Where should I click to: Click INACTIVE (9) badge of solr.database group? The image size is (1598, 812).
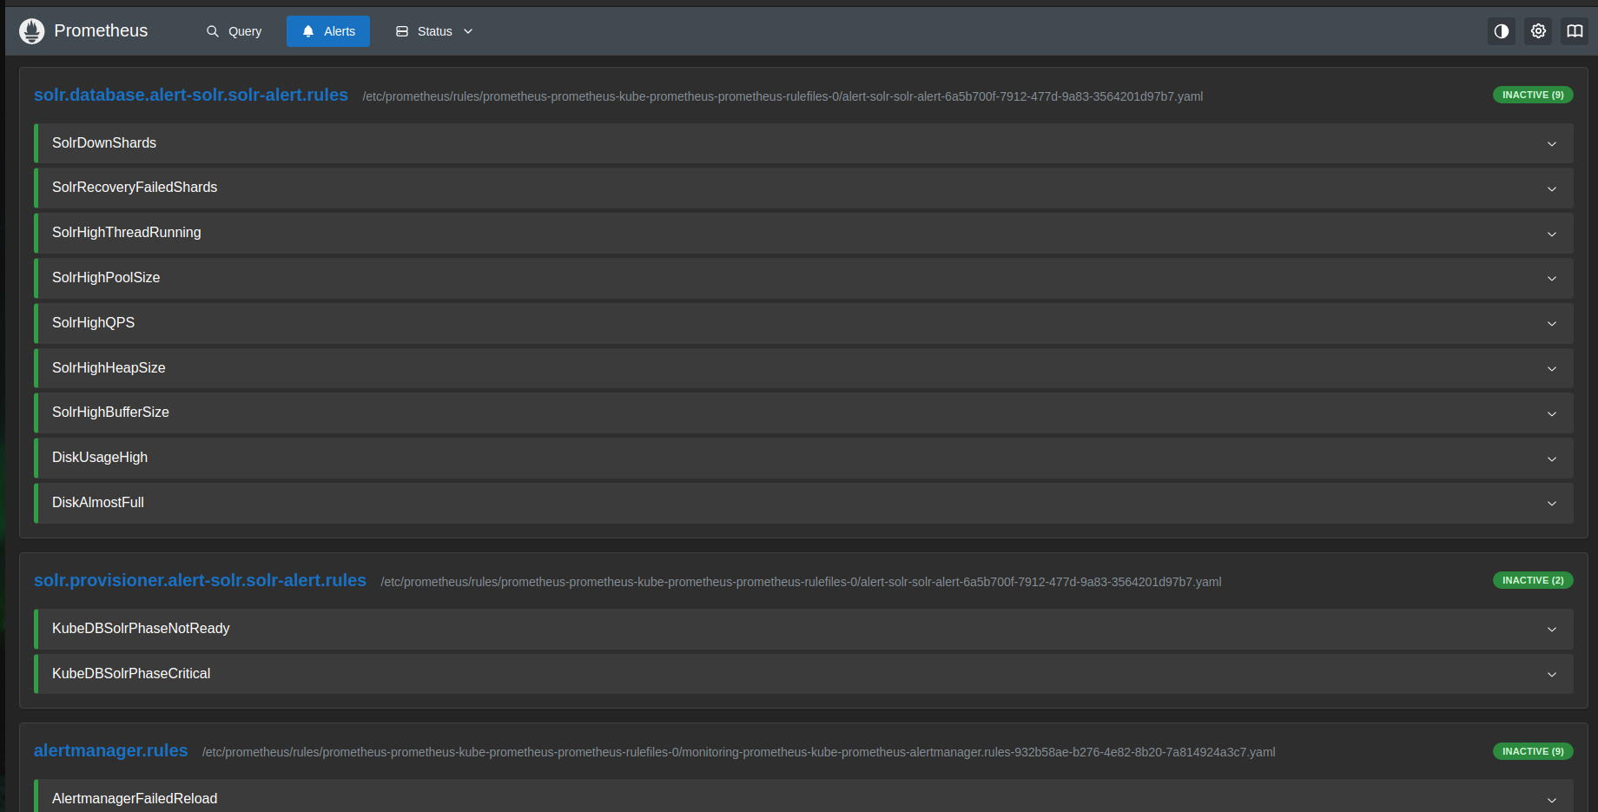(x=1533, y=95)
